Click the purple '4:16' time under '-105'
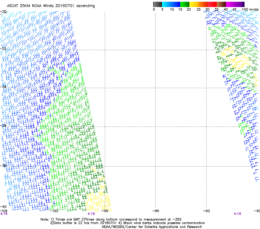 click(x=4, y=214)
